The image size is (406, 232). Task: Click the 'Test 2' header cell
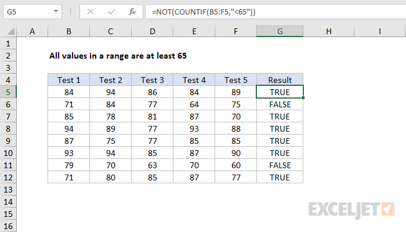[111, 80]
